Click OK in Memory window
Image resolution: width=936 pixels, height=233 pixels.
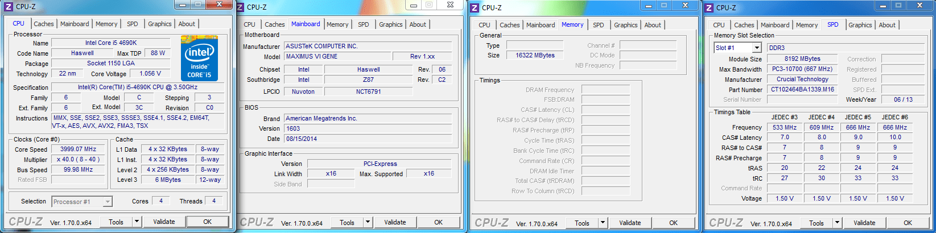tap(674, 223)
